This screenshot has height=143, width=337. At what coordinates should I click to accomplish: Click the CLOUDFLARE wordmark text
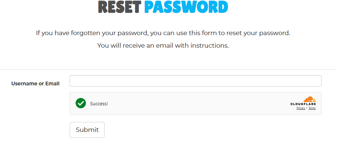click(303, 104)
